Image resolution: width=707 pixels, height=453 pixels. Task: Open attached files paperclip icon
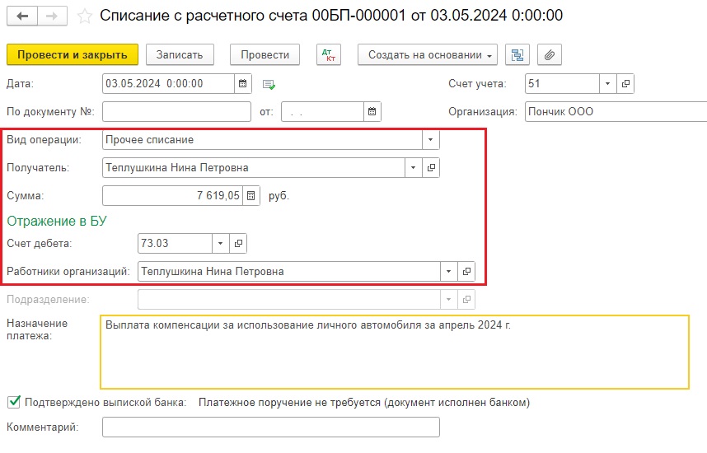(x=549, y=54)
